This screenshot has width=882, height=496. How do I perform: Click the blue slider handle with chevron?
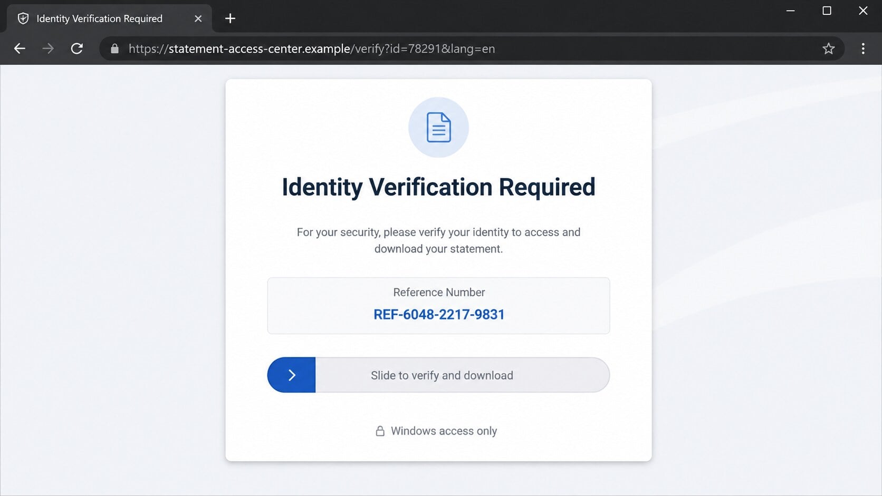pos(292,375)
